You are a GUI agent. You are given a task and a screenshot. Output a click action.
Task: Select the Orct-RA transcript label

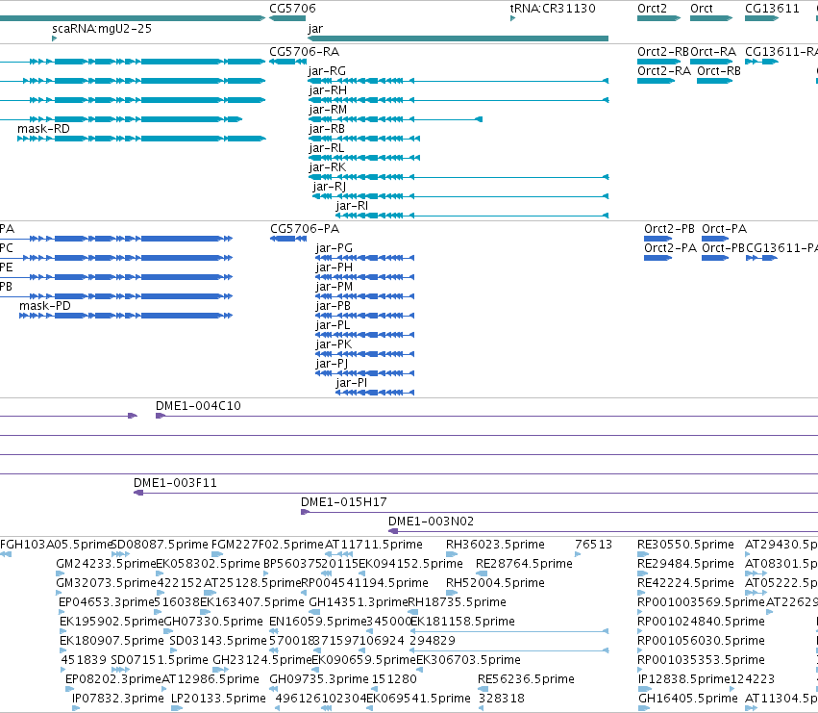point(713,52)
